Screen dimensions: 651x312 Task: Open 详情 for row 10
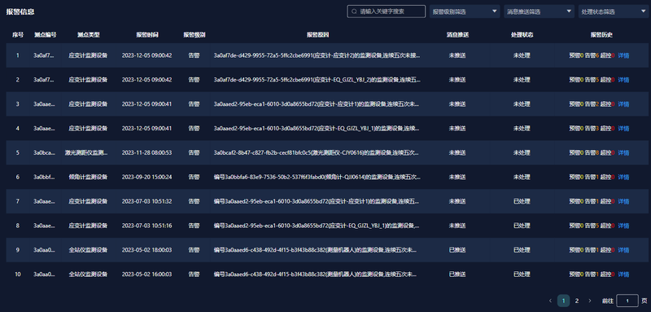coord(623,275)
